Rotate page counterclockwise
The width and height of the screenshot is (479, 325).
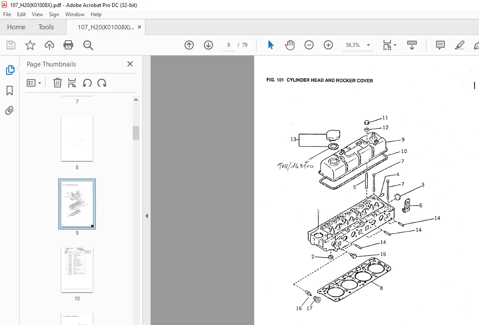(87, 83)
